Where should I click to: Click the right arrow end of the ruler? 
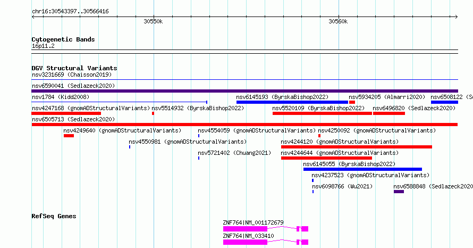[457, 17]
